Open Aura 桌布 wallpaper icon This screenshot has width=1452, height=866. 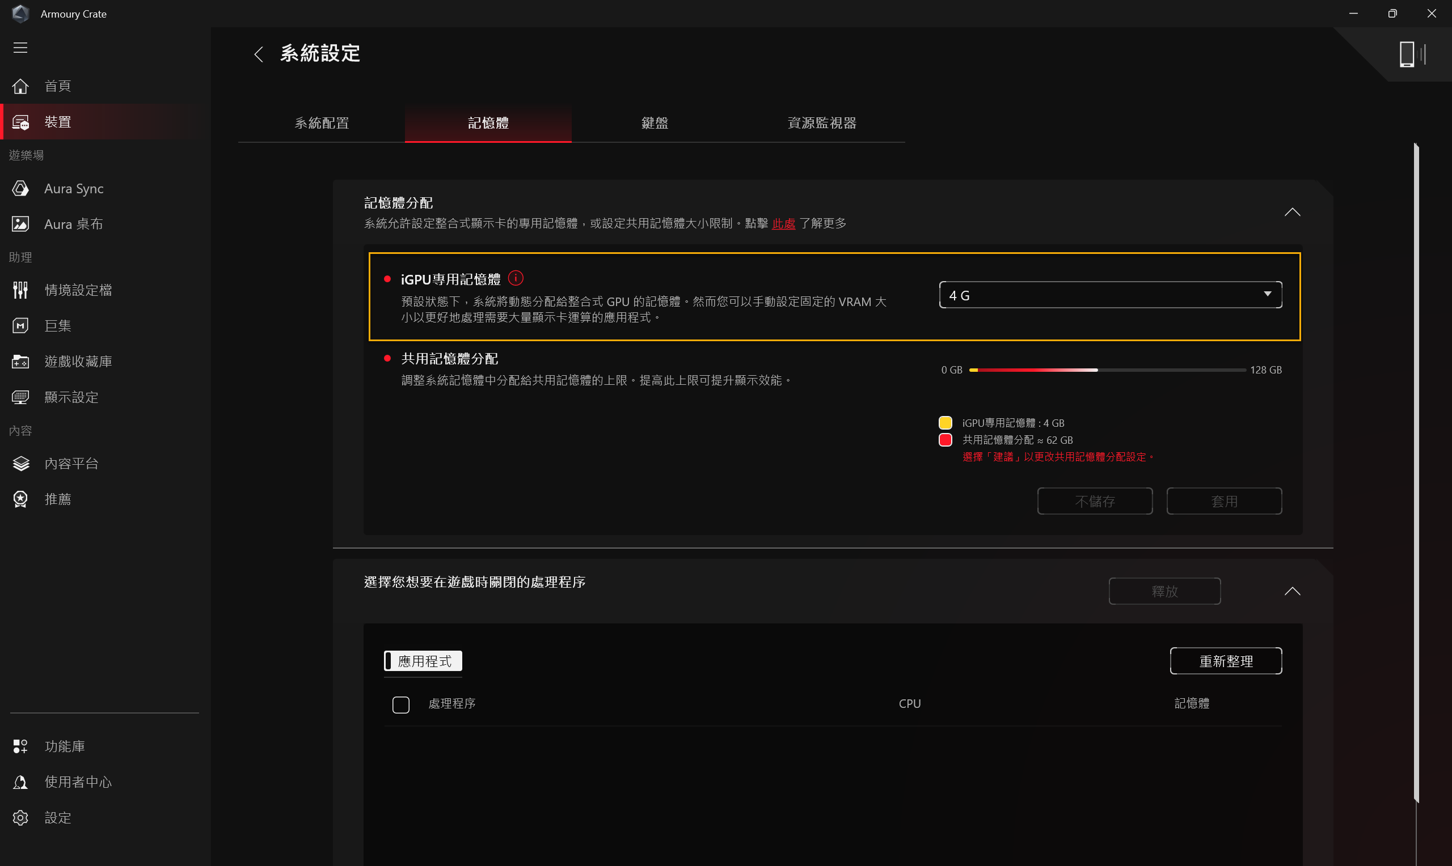(x=20, y=224)
